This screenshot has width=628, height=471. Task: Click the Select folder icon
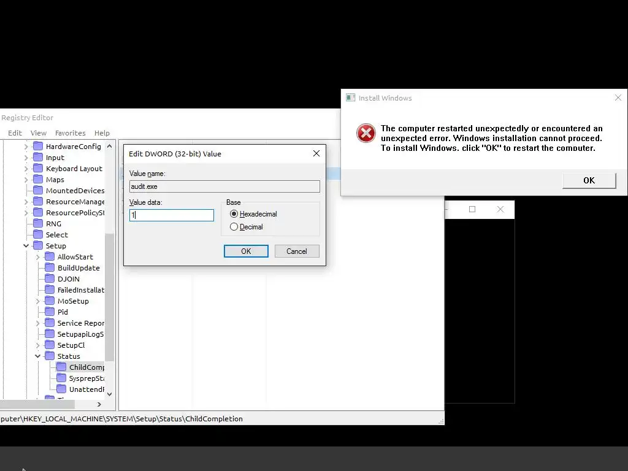[37, 234]
